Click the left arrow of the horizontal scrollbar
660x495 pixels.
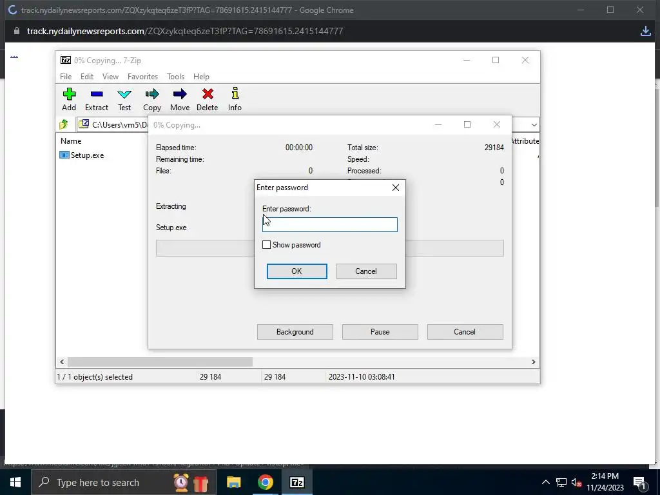click(x=62, y=362)
